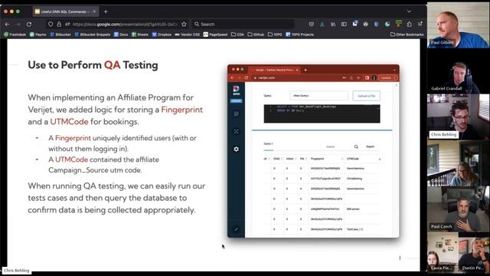Click the browser forward arrow
This screenshot has height=276, width=490.
click(x=18, y=24)
